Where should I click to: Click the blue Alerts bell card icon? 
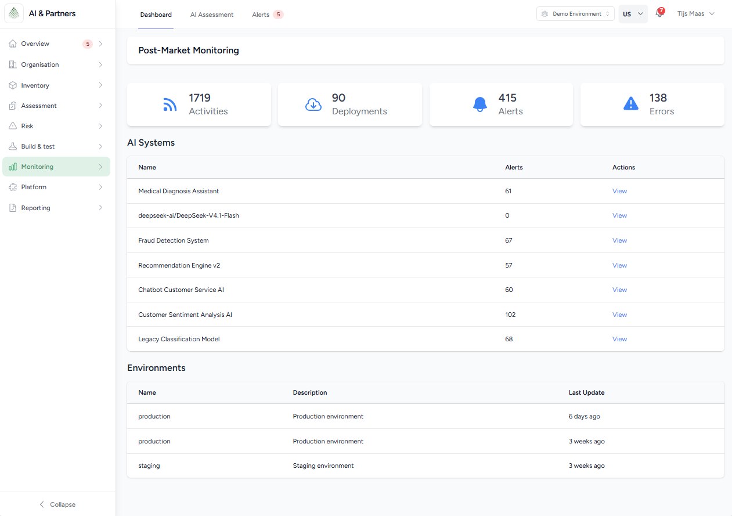click(479, 104)
